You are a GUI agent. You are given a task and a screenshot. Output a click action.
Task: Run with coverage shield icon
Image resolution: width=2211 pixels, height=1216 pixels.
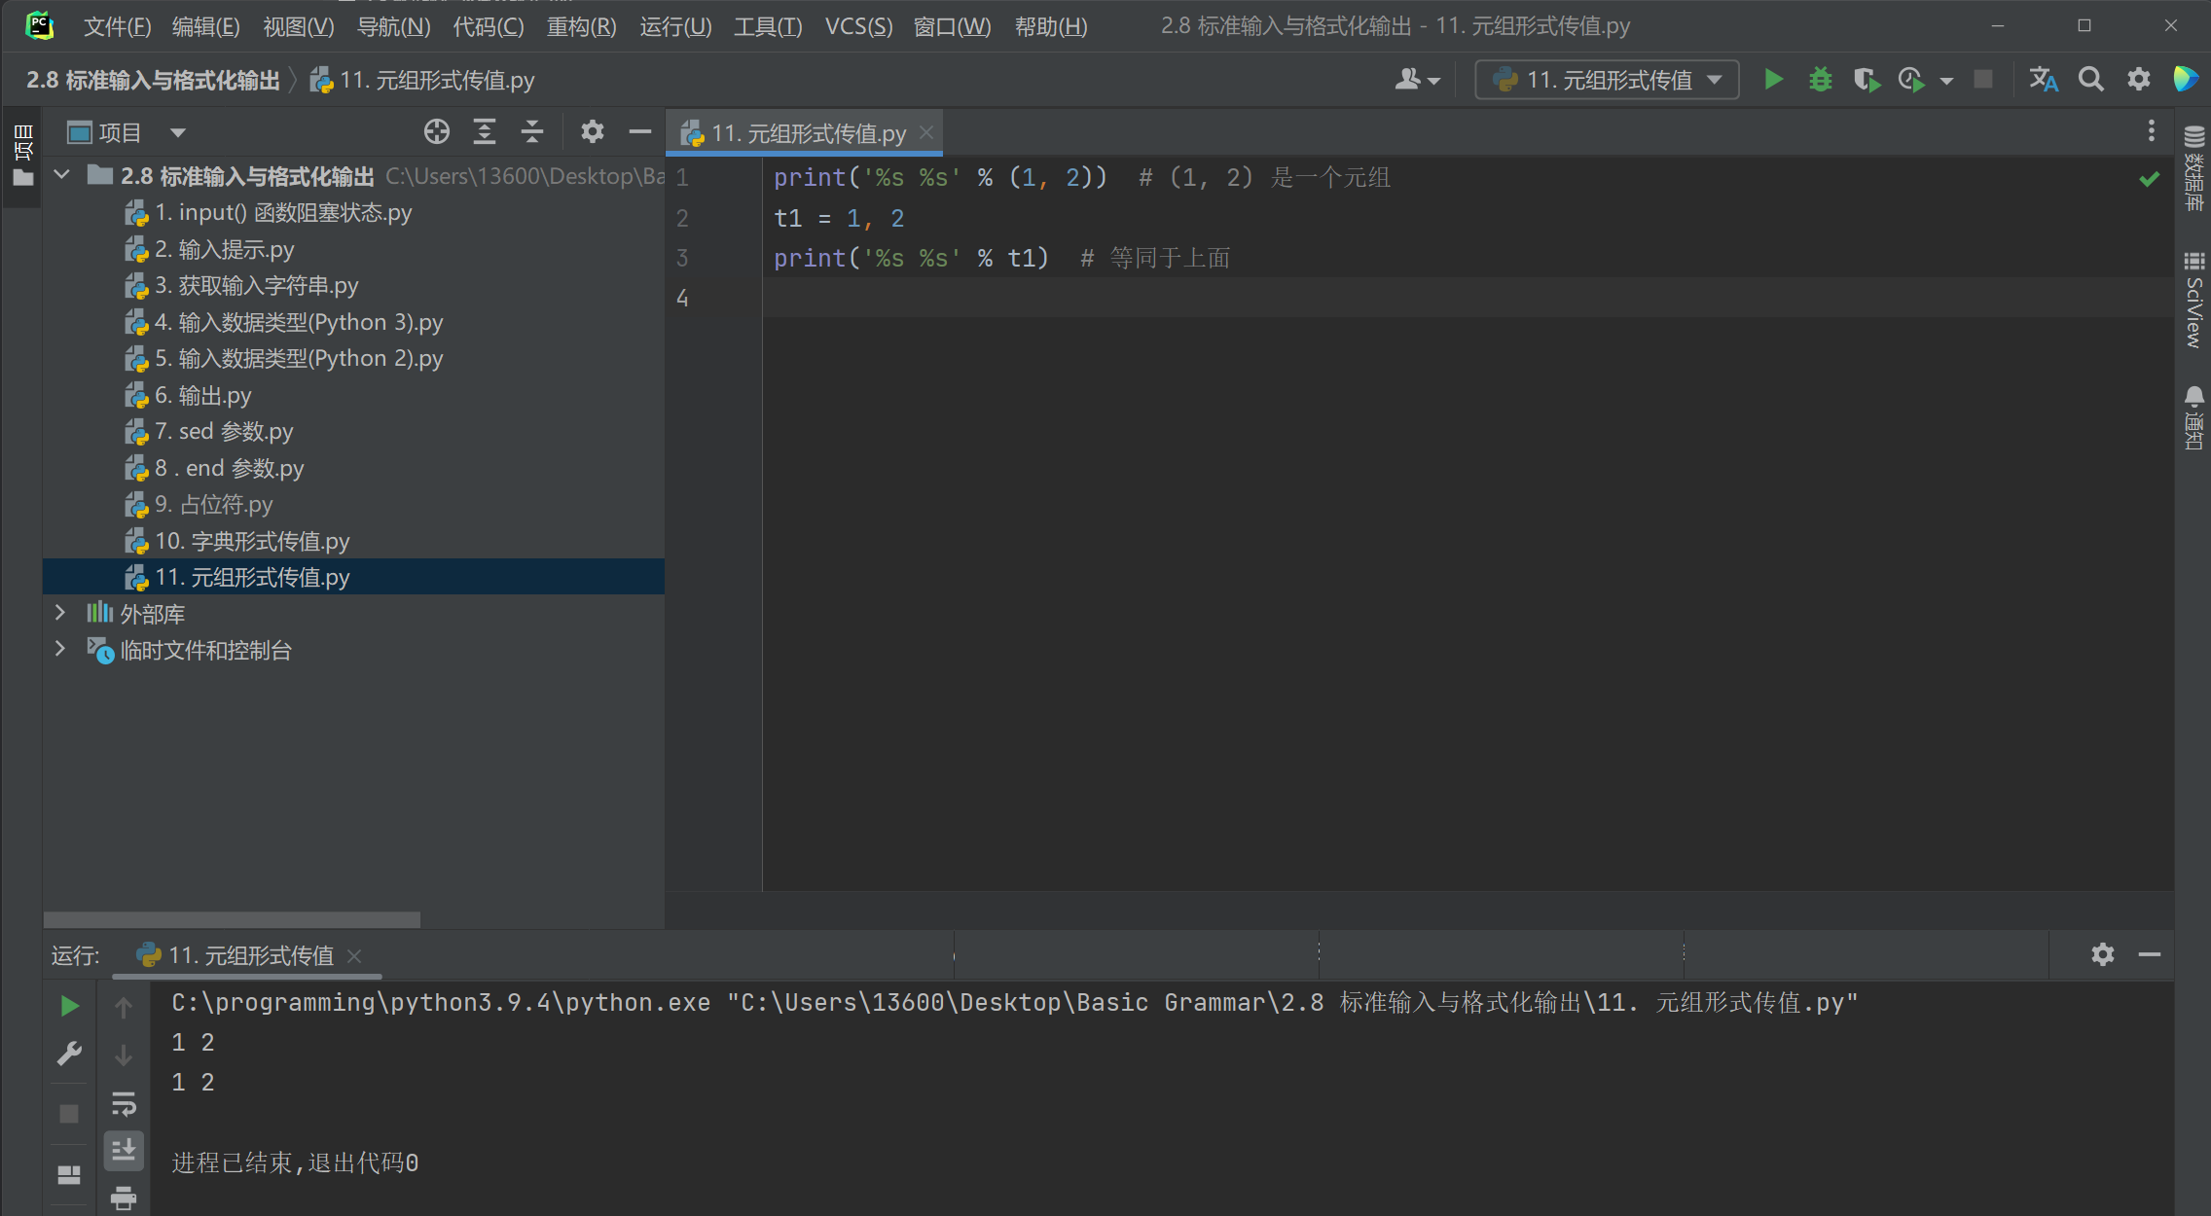point(1867,79)
